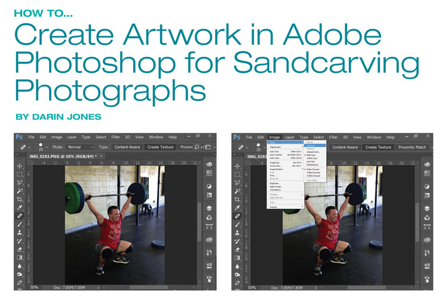Choose Content-Aware type in right window
The image size is (448, 299).
tap(345, 147)
